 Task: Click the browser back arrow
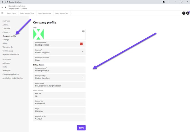[2, 2]
